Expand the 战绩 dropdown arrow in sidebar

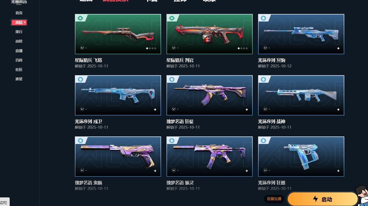(x=25, y=23)
